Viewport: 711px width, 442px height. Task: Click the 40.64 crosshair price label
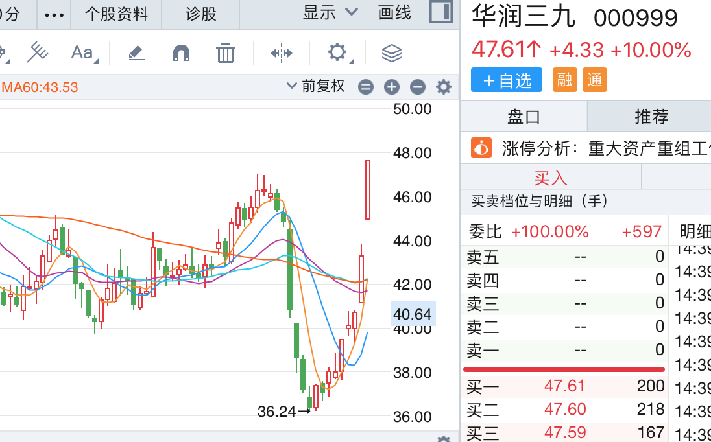(x=413, y=314)
